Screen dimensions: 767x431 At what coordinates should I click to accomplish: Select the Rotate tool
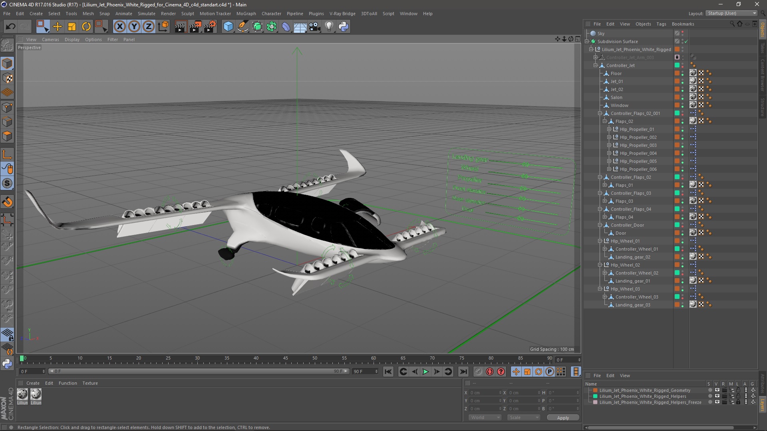coord(86,27)
